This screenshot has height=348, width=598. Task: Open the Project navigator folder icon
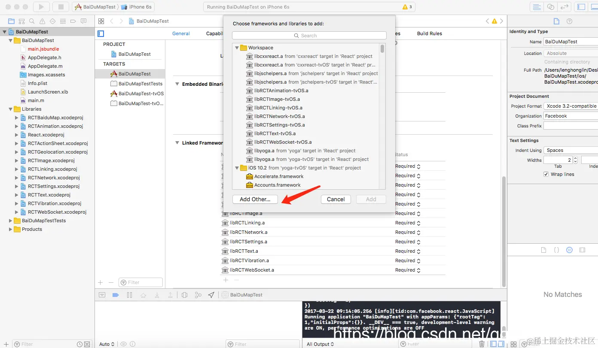coord(11,21)
